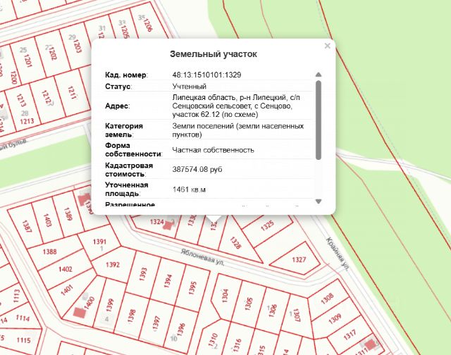
Task: Select parcel 1399 on the map
Action: pos(110,305)
